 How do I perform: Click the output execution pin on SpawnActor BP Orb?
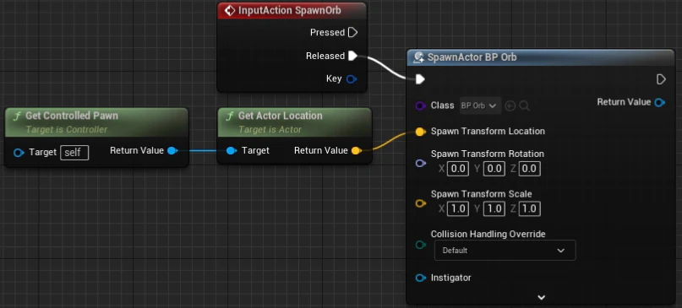pyautogui.click(x=661, y=79)
